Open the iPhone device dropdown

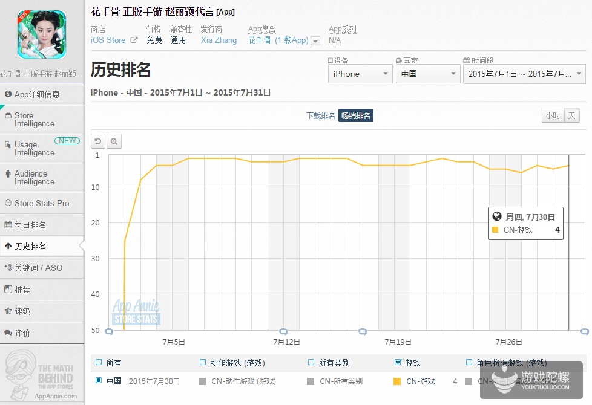tap(360, 74)
